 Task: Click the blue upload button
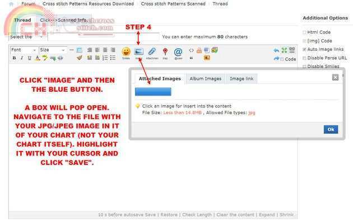(153, 92)
